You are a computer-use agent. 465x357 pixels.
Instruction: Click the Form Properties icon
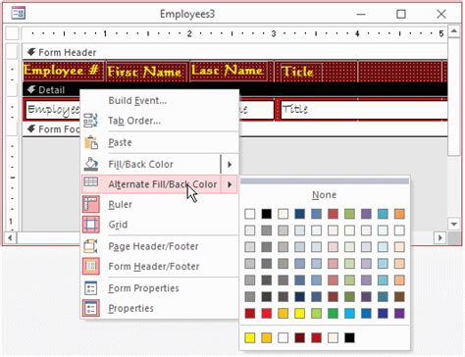point(90,288)
